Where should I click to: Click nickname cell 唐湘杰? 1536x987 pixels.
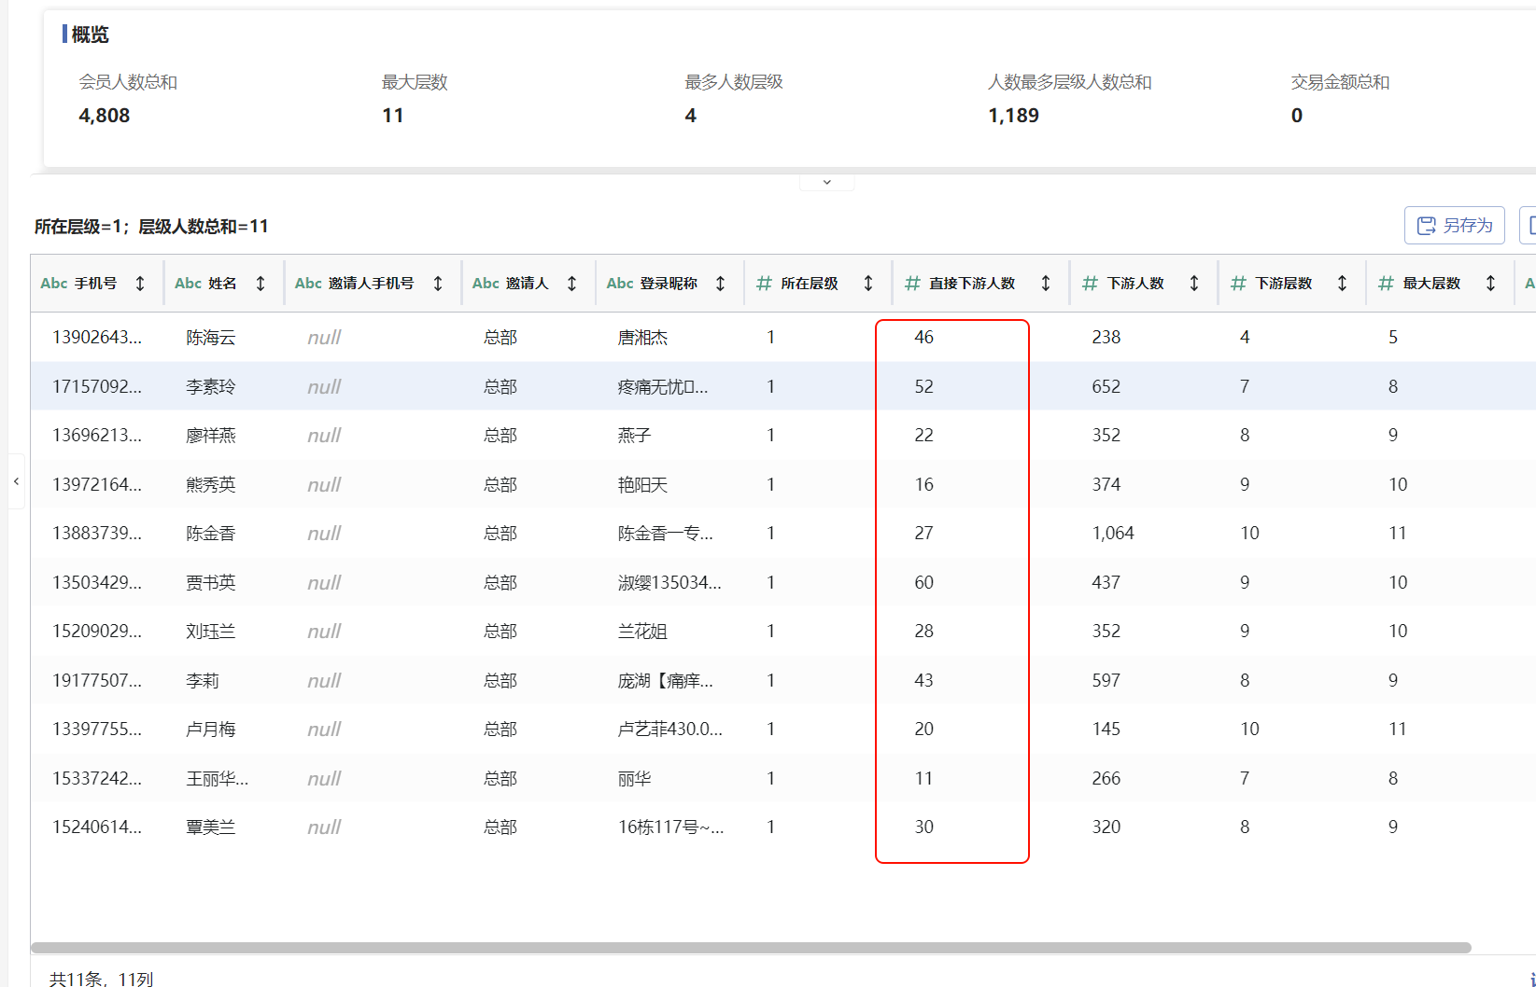[x=642, y=337]
